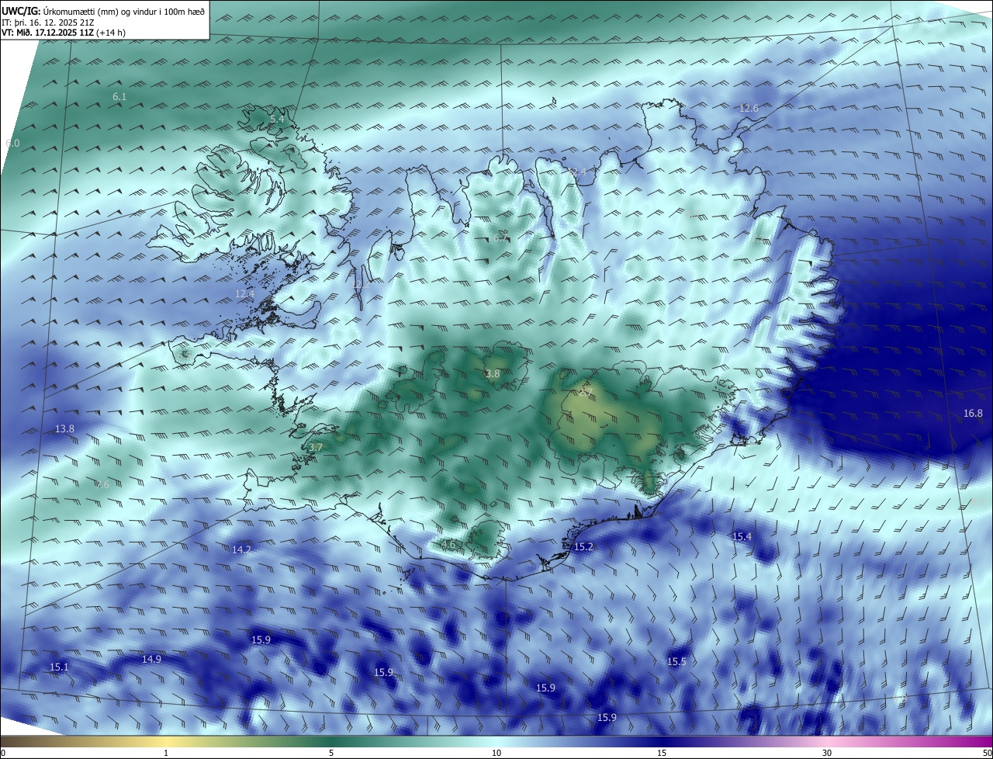Click the map value label '14.9'
This screenshot has height=759, width=993.
[151, 660]
